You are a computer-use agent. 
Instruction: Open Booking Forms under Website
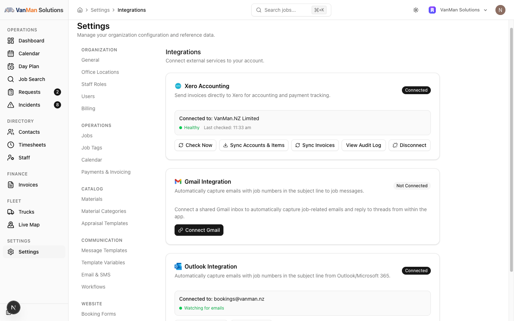pos(99,314)
